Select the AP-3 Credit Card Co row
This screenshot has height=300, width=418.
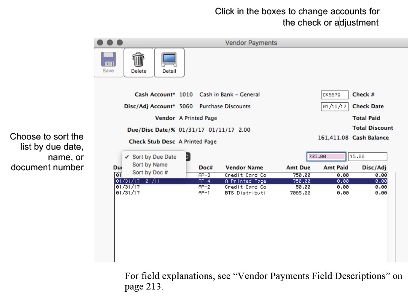(x=251, y=175)
